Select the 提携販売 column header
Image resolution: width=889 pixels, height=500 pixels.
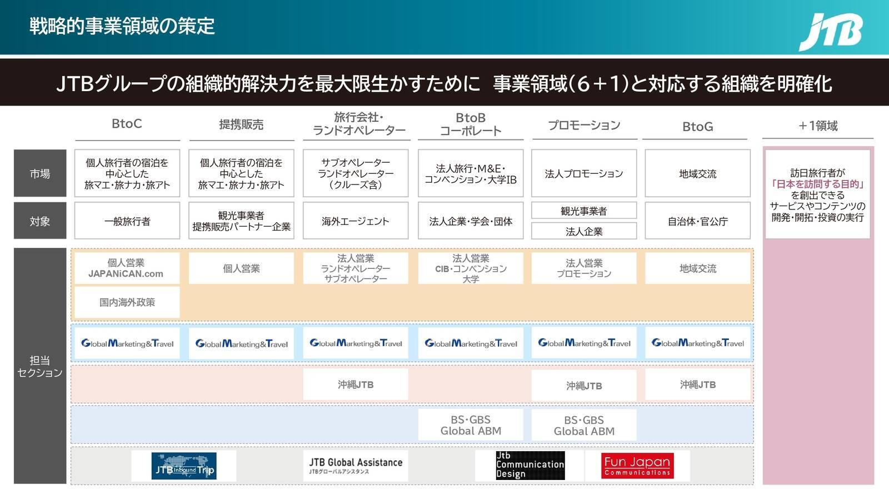click(241, 124)
